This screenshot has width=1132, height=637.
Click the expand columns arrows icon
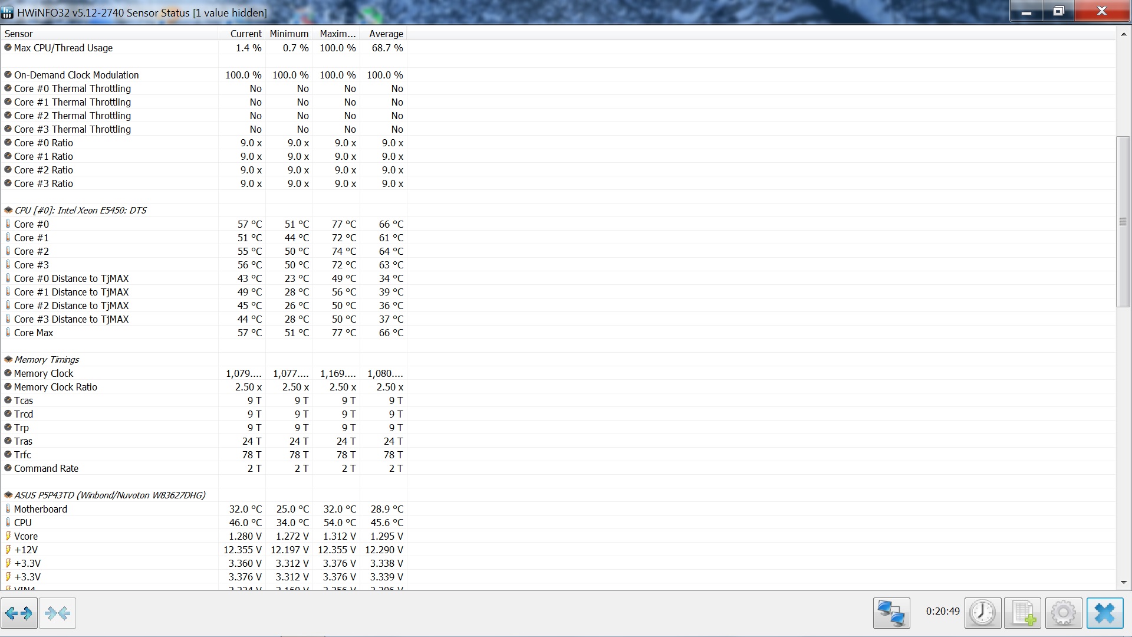pyautogui.click(x=19, y=613)
